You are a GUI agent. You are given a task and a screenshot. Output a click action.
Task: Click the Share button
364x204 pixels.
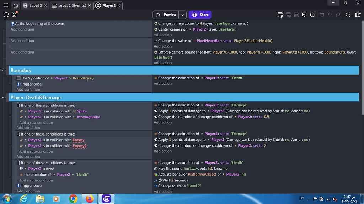click(200, 15)
